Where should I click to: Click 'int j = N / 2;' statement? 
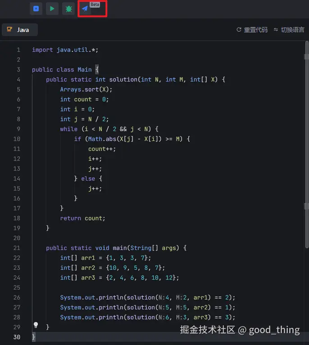pos(85,119)
